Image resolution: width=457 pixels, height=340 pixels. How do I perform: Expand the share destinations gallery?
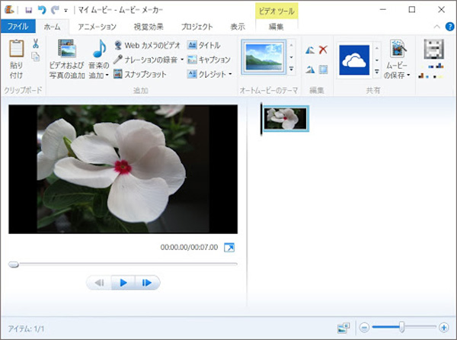click(376, 72)
